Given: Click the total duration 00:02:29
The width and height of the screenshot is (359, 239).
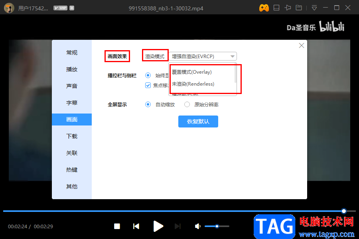Looking at the screenshot, I should 43,226.
